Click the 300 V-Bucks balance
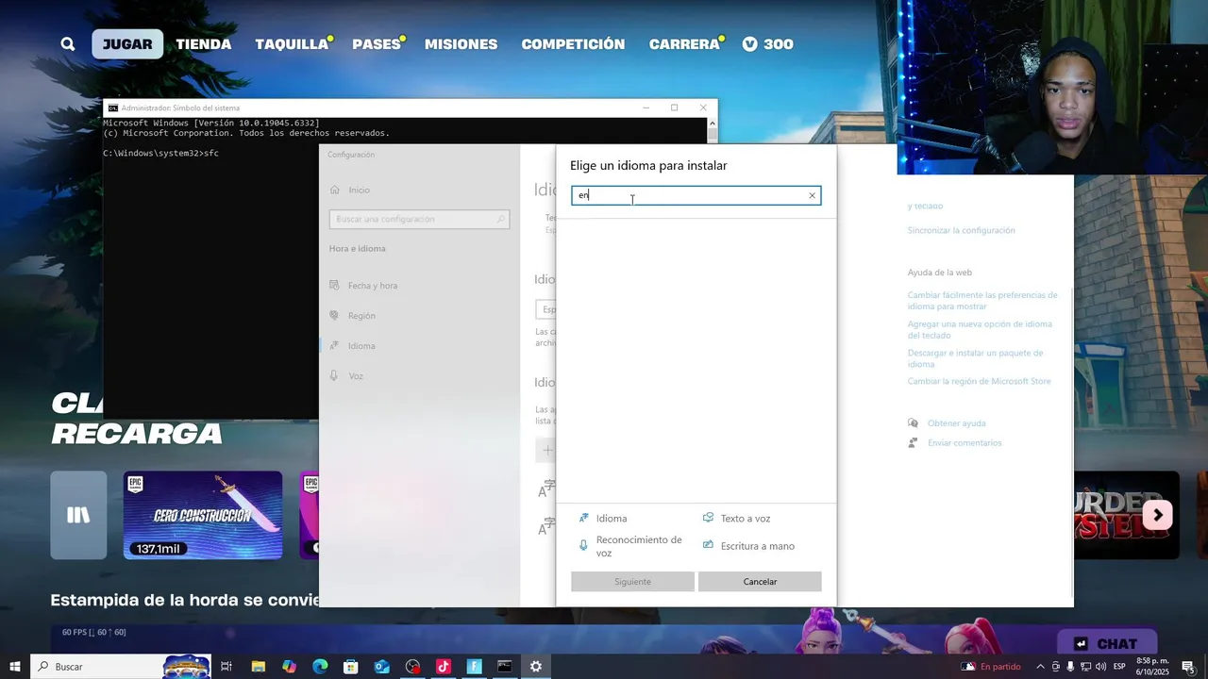1208x679 pixels. pos(767,44)
